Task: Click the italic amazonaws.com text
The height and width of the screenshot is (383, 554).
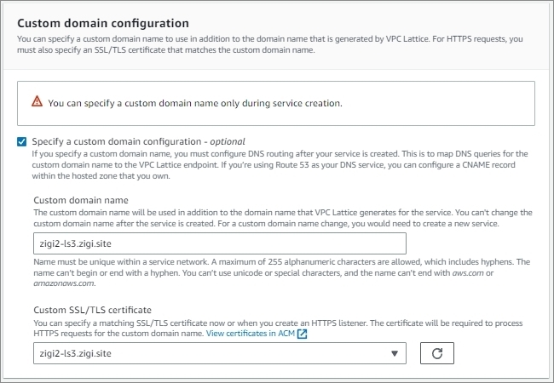Action: tap(64, 283)
